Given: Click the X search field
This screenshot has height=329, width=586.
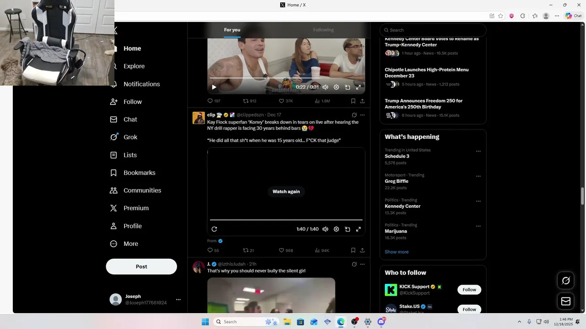Looking at the screenshot, I should (x=433, y=30).
